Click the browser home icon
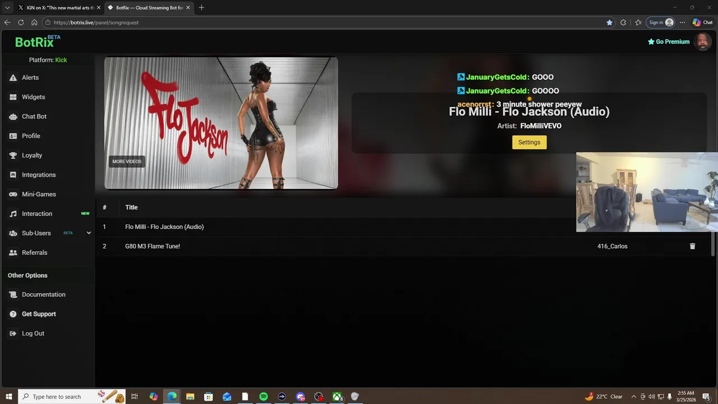Screen dimensions: 718x404 click(34, 22)
